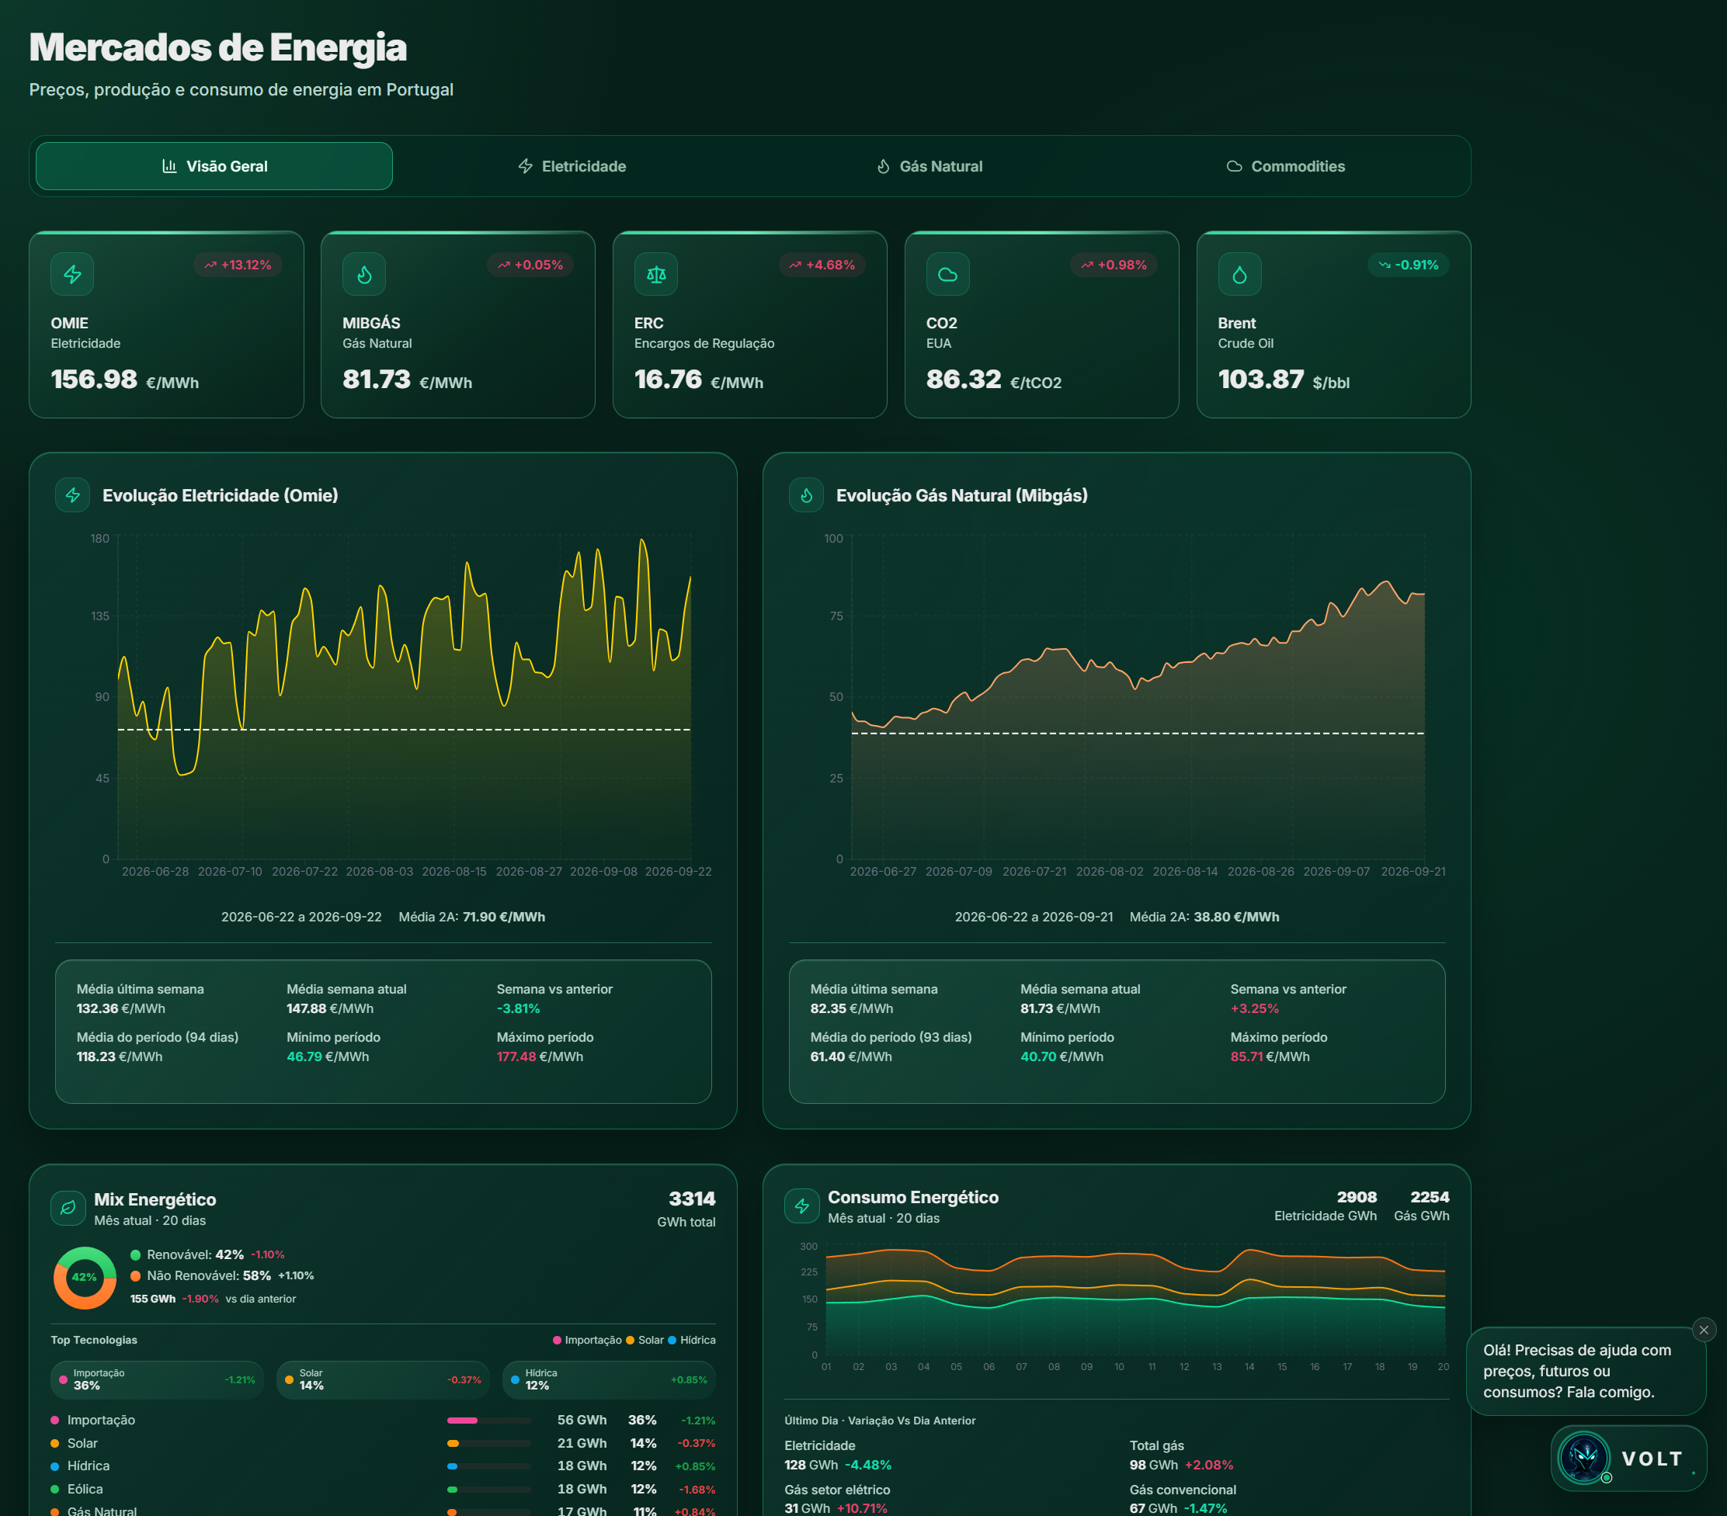The height and width of the screenshot is (1516, 1727).
Task: Click the Eólica row in technology list
Action: 383,1489
